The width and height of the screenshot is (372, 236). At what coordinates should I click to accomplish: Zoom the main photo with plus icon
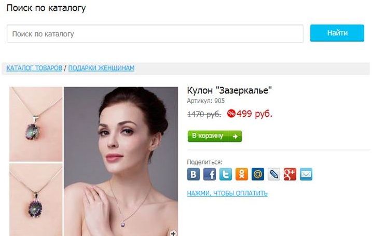[x=173, y=233]
